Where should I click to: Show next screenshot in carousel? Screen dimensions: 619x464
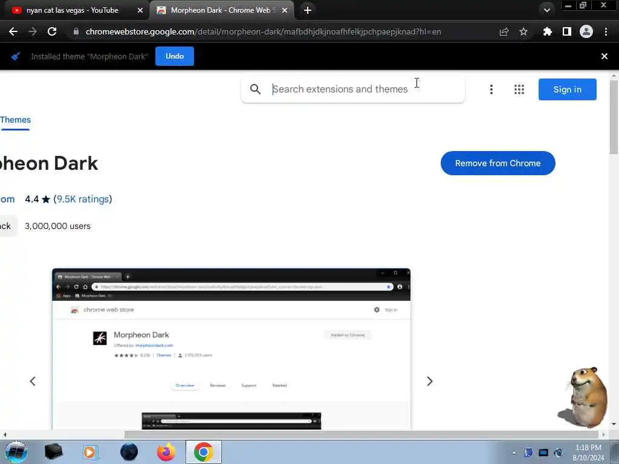coord(430,381)
